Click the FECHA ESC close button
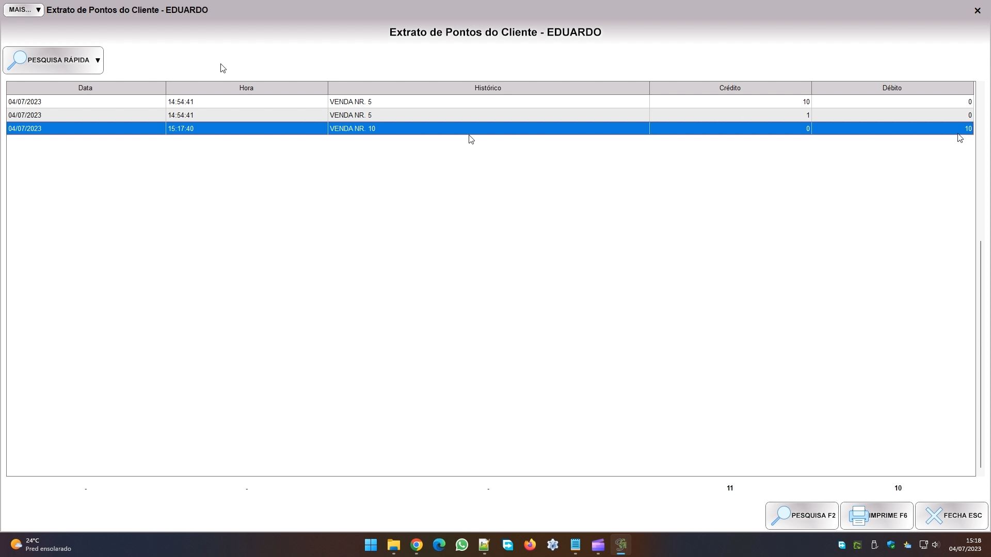Screen dimensions: 991x557 click(x=952, y=516)
